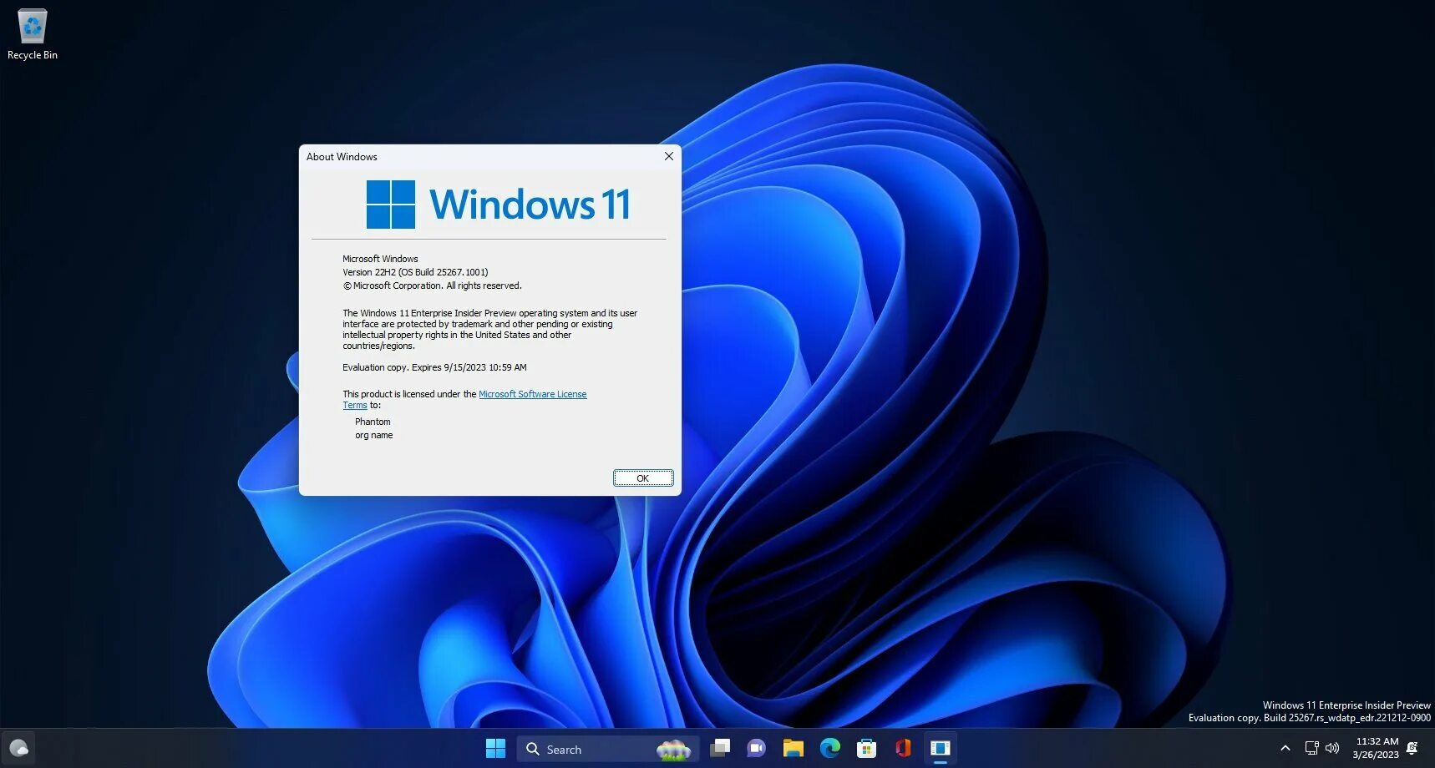
Task: Click the 'About Windows' title bar text
Action: pos(342,157)
